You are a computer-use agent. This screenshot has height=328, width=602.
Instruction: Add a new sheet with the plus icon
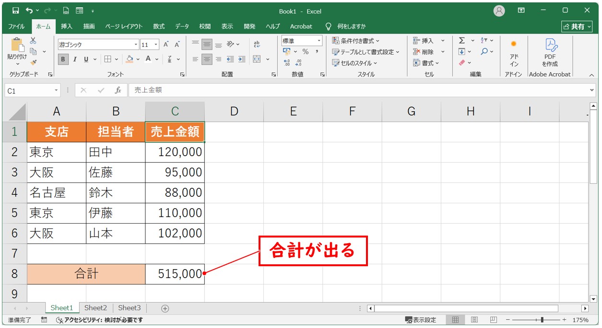pyautogui.click(x=165, y=308)
